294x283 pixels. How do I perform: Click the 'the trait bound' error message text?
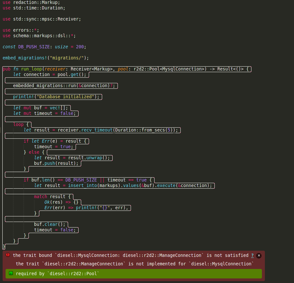coord(131,255)
